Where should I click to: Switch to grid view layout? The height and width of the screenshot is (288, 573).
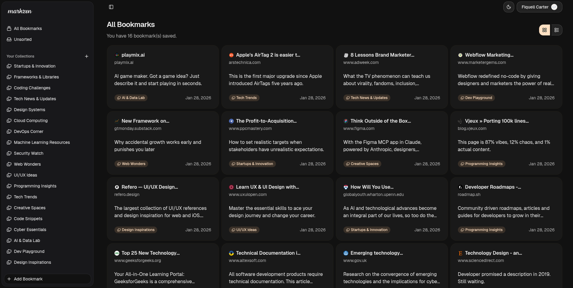[545, 30]
